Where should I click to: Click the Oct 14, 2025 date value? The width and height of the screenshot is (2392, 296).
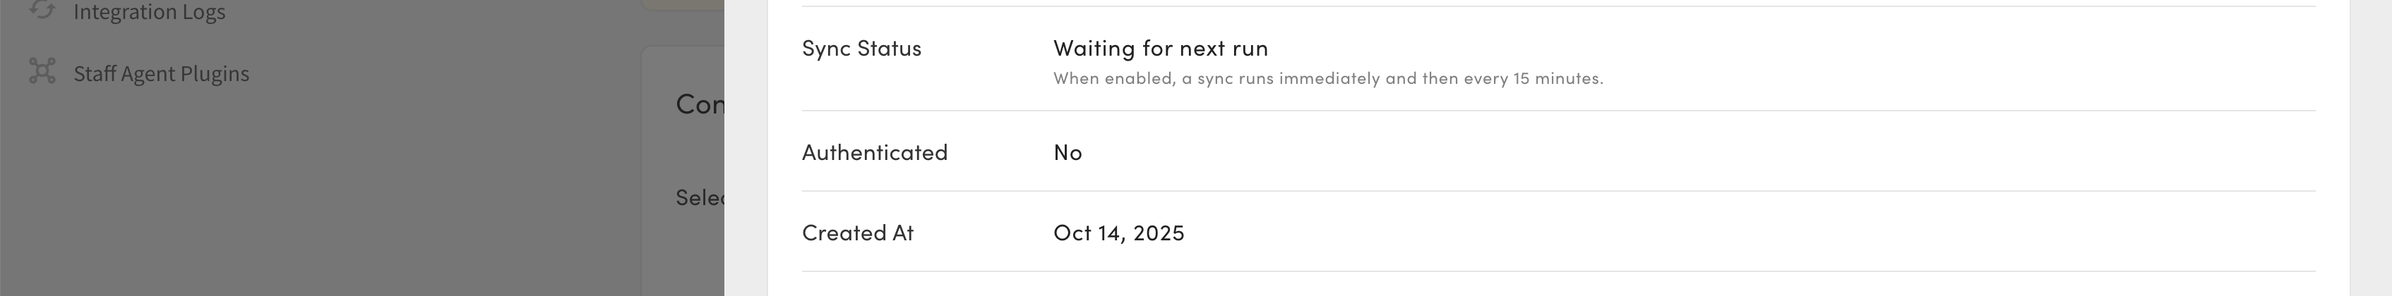click(1118, 233)
